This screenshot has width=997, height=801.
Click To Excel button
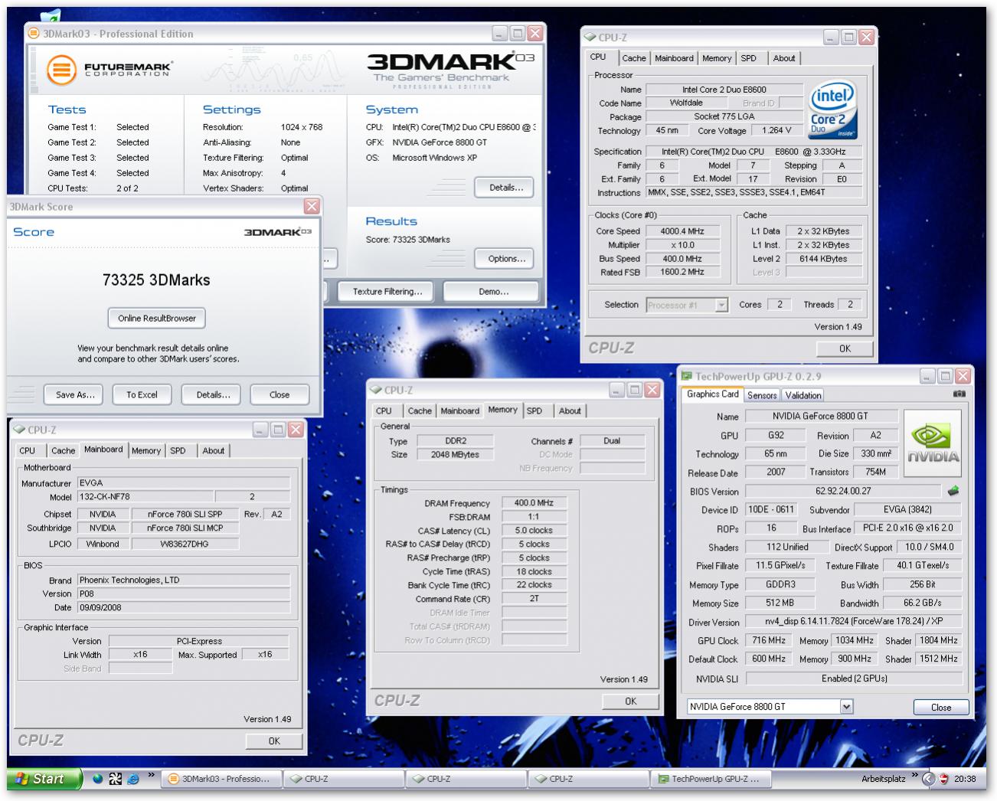(142, 395)
